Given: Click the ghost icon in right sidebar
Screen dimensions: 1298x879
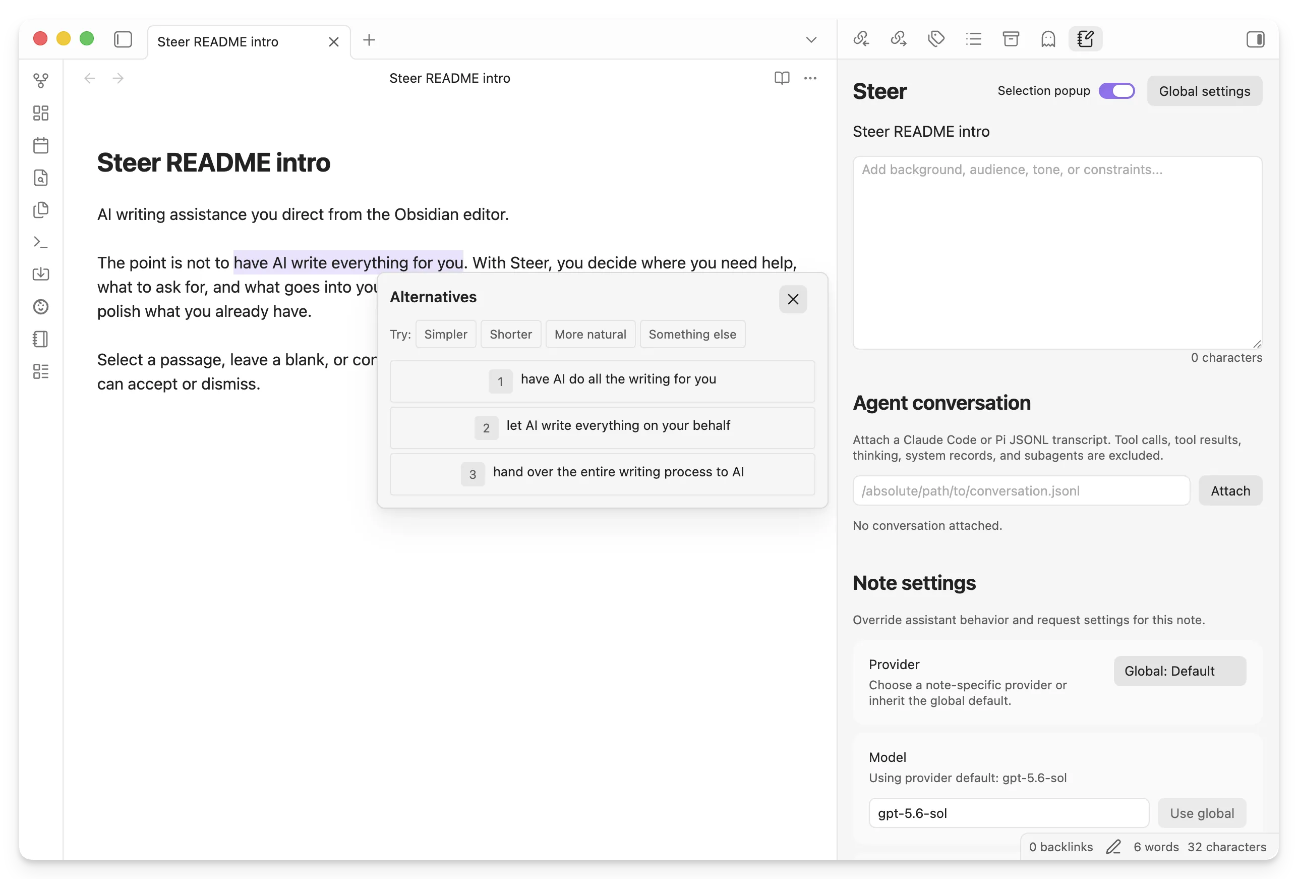Looking at the screenshot, I should coord(1048,39).
